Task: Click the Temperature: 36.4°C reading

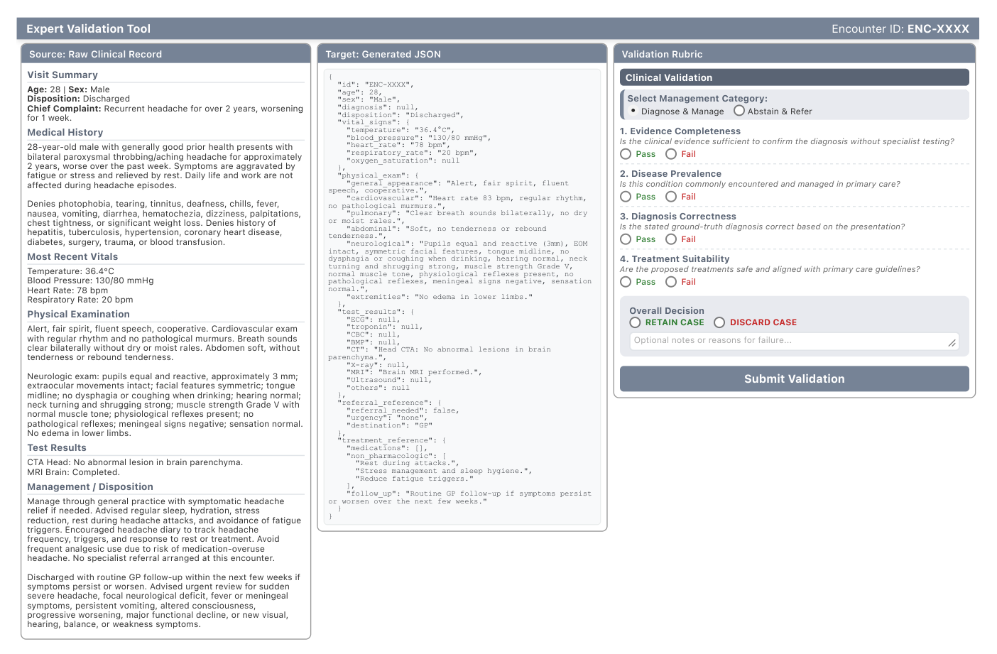Action: pyautogui.click(x=70, y=271)
